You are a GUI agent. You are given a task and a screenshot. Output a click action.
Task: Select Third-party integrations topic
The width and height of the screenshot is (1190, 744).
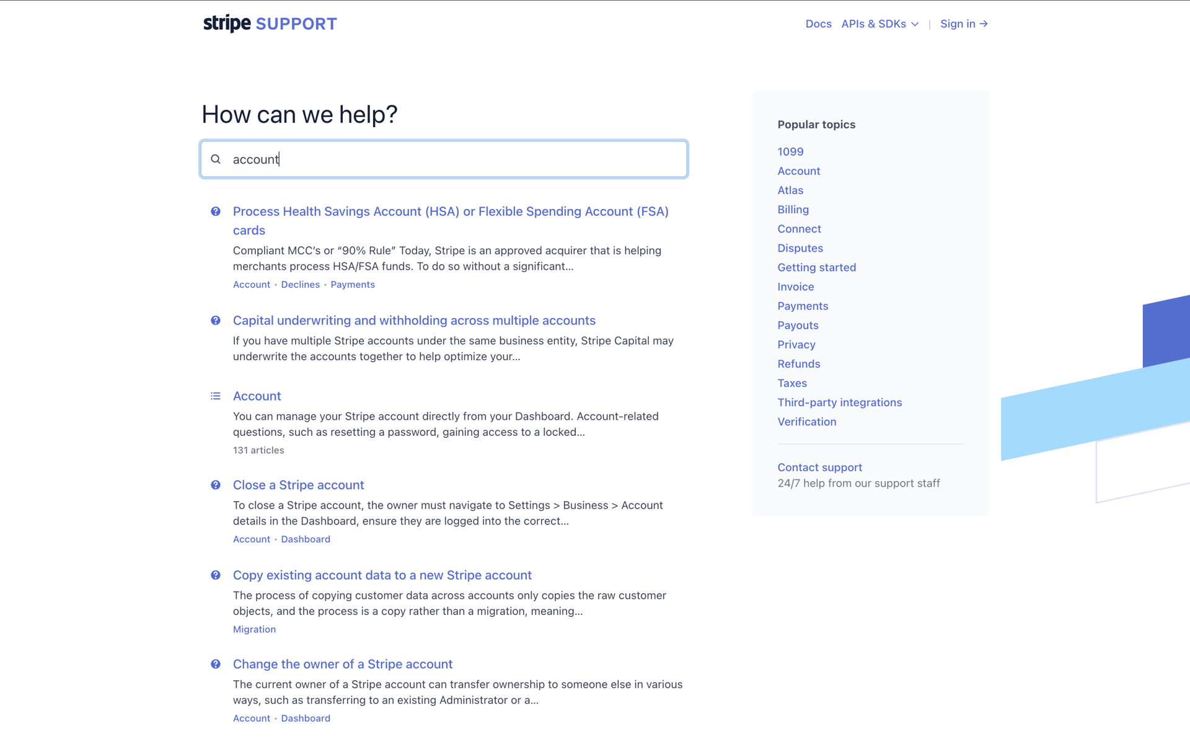840,402
